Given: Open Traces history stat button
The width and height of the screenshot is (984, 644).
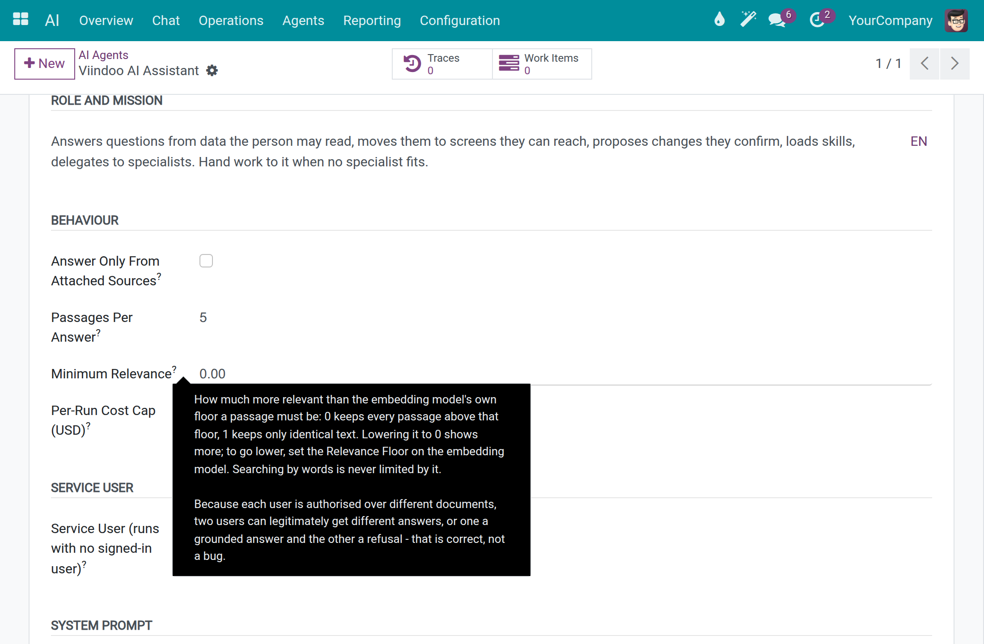Looking at the screenshot, I should [442, 64].
